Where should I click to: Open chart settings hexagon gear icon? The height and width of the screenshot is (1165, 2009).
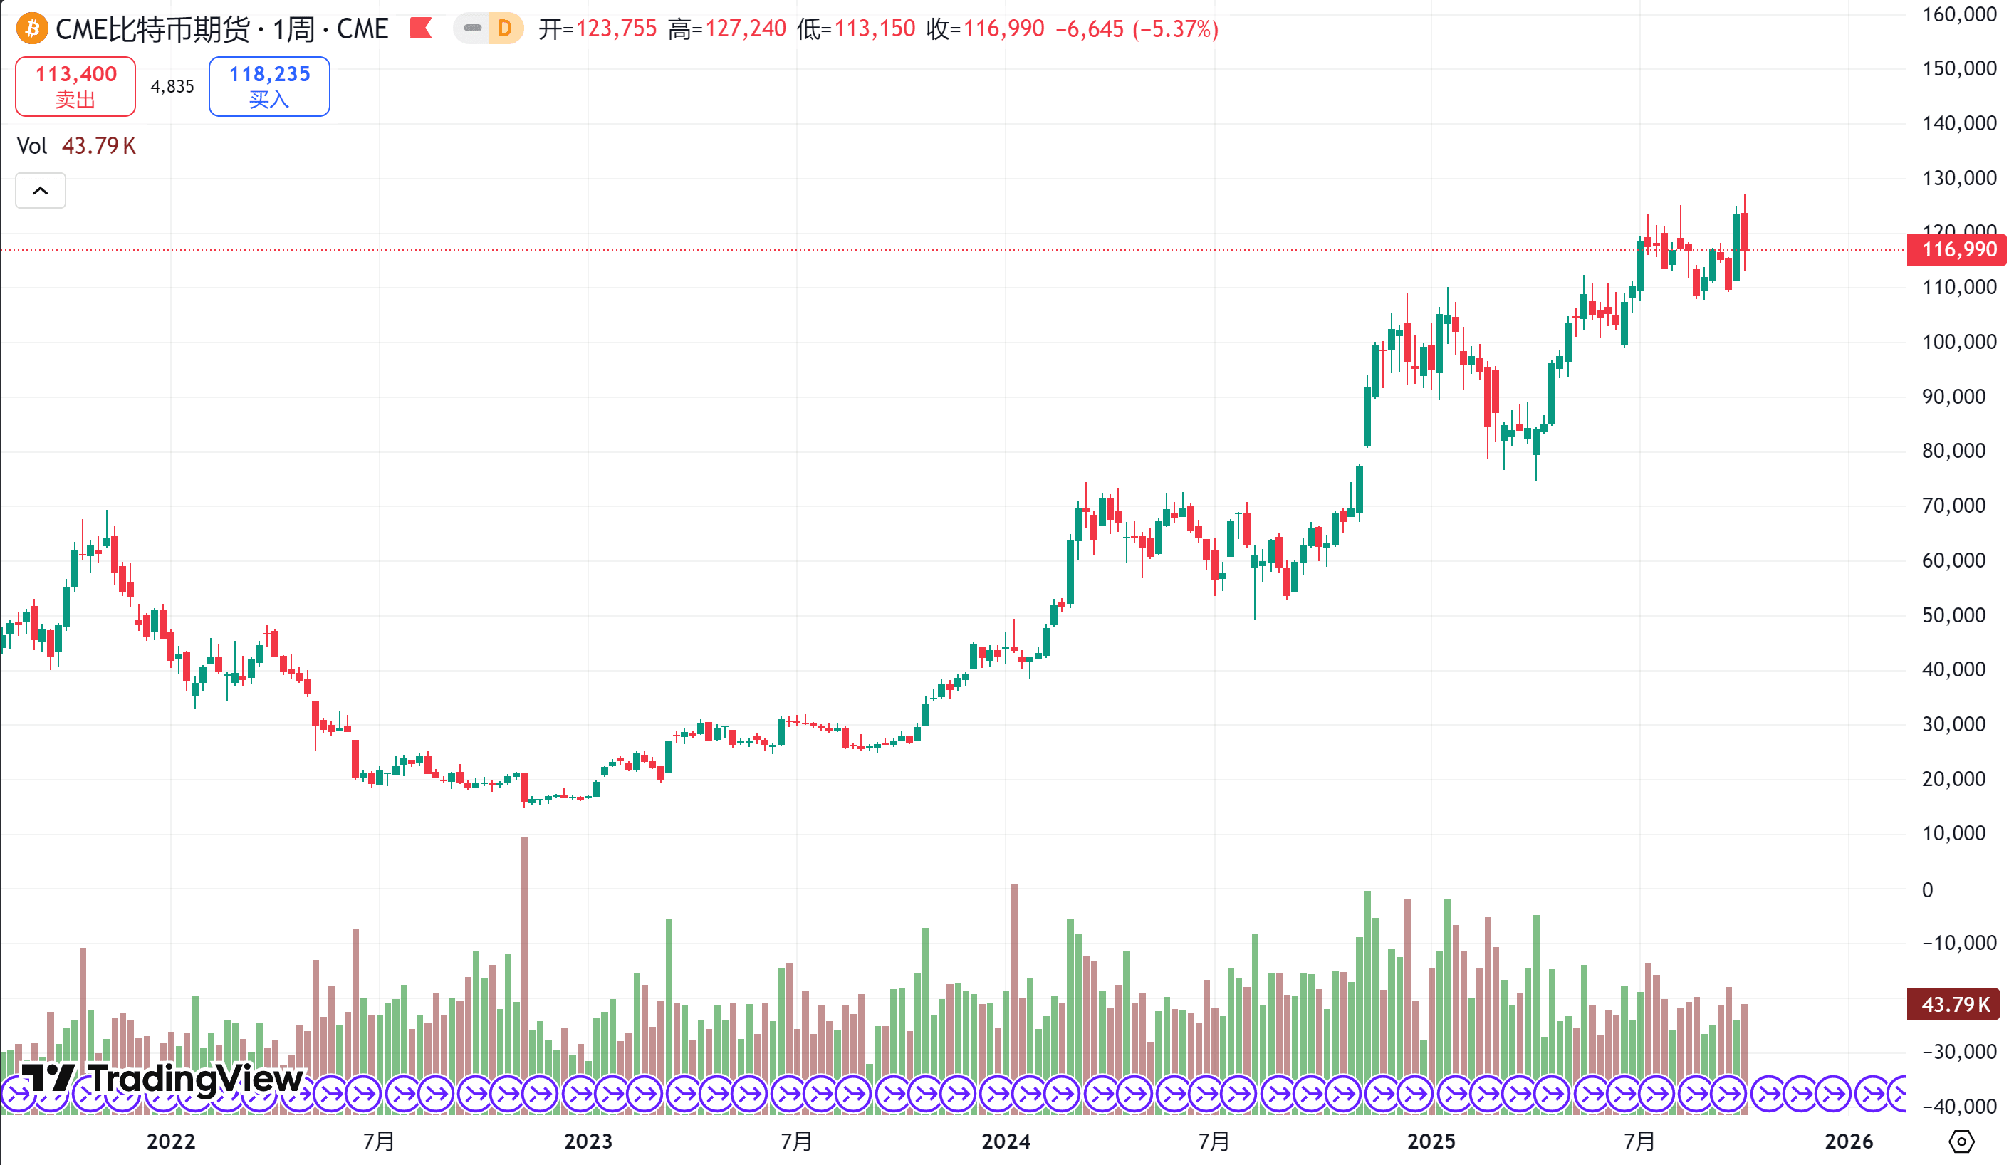[x=1961, y=1142]
